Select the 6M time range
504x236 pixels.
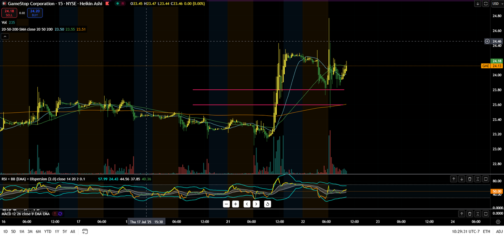[x=39, y=231]
